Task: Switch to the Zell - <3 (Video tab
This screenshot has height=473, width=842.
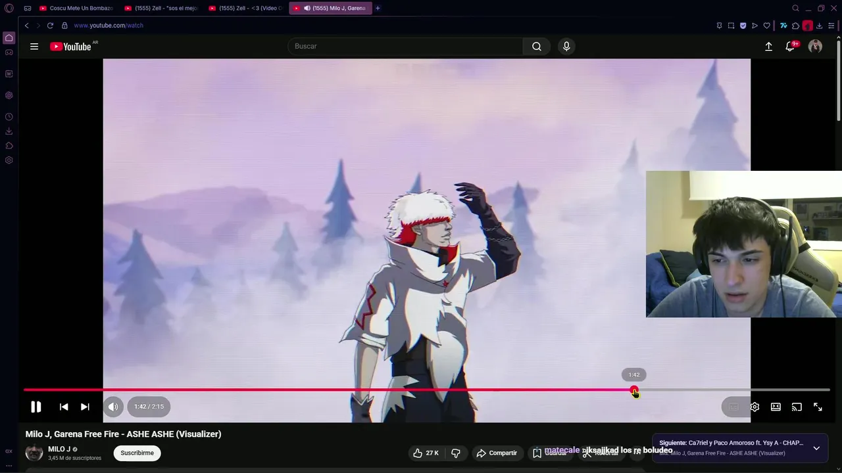Action: (245, 8)
